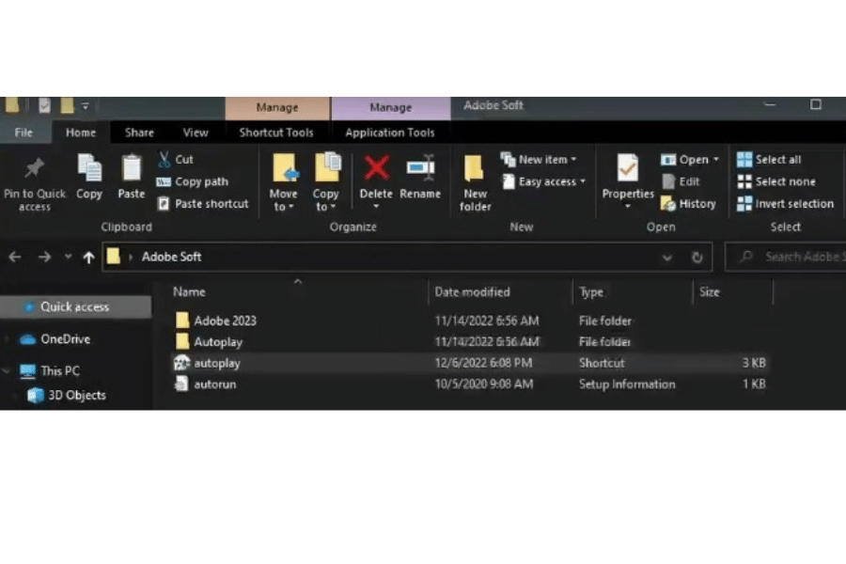Click the Copy icon in Clipboard group
Viewport: 846px width, 564px height.
[89, 170]
